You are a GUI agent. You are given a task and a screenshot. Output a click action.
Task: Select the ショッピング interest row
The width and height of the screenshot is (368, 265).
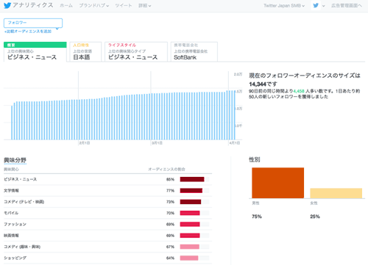[x=107, y=258]
